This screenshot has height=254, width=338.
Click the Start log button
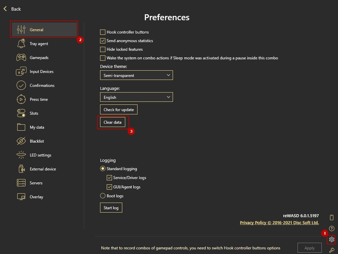click(111, 208)
